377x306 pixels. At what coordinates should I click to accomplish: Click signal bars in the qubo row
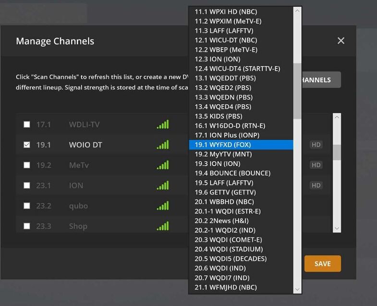pyautogui.click(x=163, y=206)
